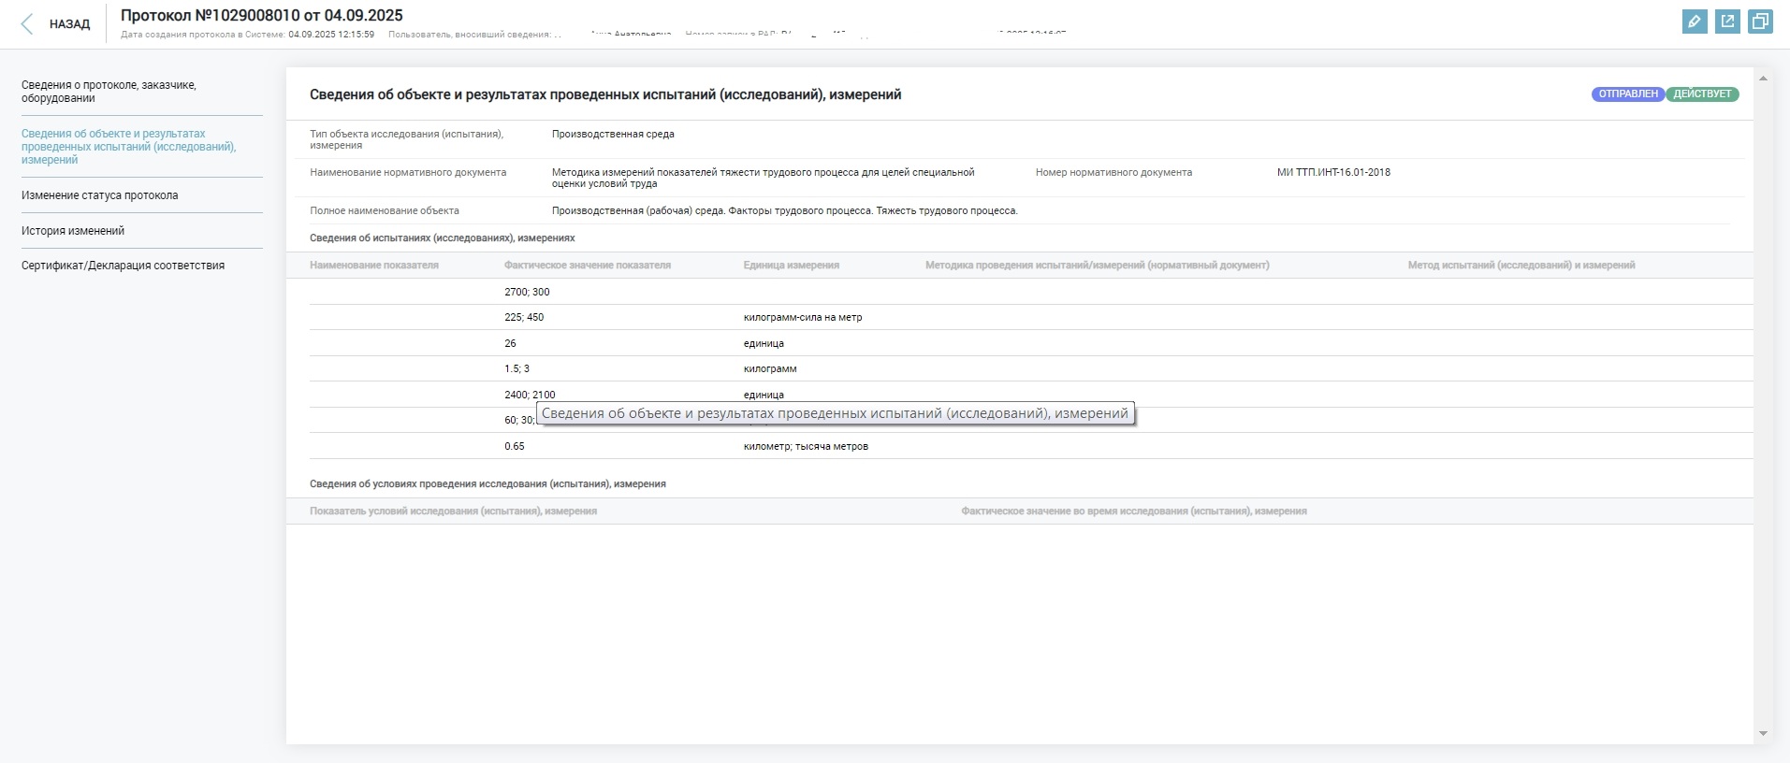Open 'Сертификат/Декларация соответствия' sidebar item
This screenshot has height=763, width=1790.
[124, 266]
